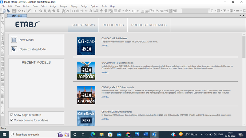Close the Start Page with X button
Screen dimensions: 246x138
pyautogui.click(x=243, y=16)
